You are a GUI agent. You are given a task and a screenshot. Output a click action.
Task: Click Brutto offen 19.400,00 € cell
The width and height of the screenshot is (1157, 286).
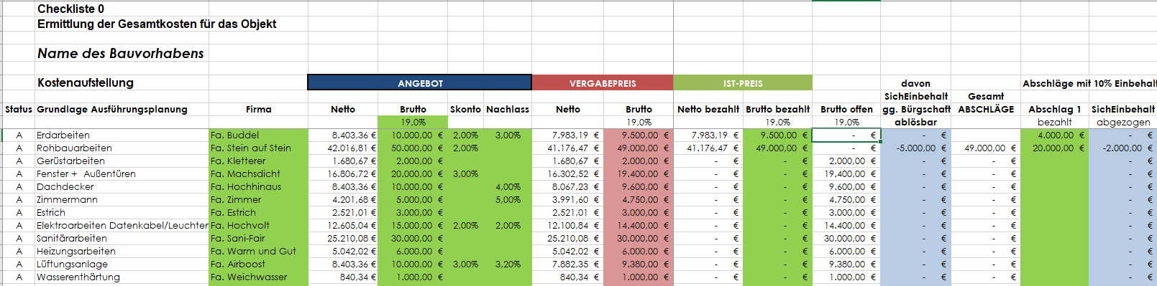click(x=846, y=173)
